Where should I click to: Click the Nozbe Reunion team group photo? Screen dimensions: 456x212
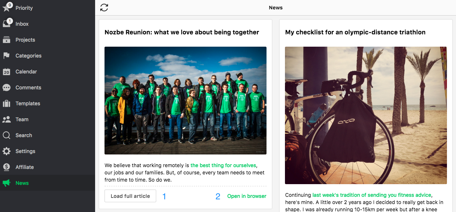tap(186, 101)
